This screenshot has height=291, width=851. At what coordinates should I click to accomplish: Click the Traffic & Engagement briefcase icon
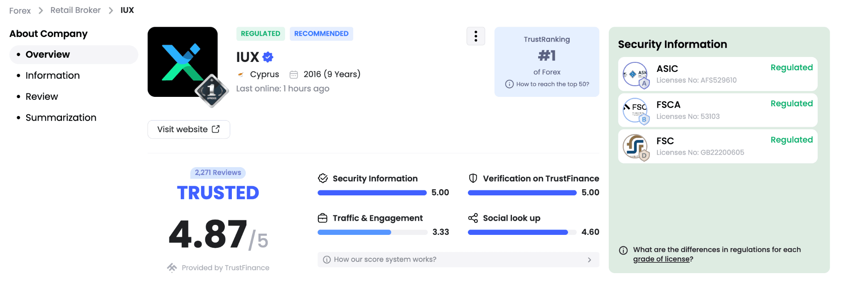tap(323, 218)
